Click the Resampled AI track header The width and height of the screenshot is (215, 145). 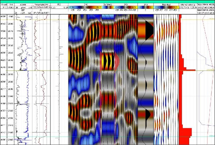[41, 5]
